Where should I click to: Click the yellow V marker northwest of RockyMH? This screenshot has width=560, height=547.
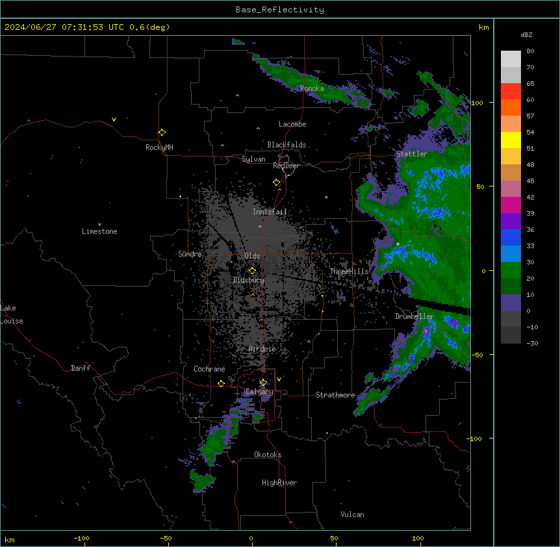[x=114, y=120]
